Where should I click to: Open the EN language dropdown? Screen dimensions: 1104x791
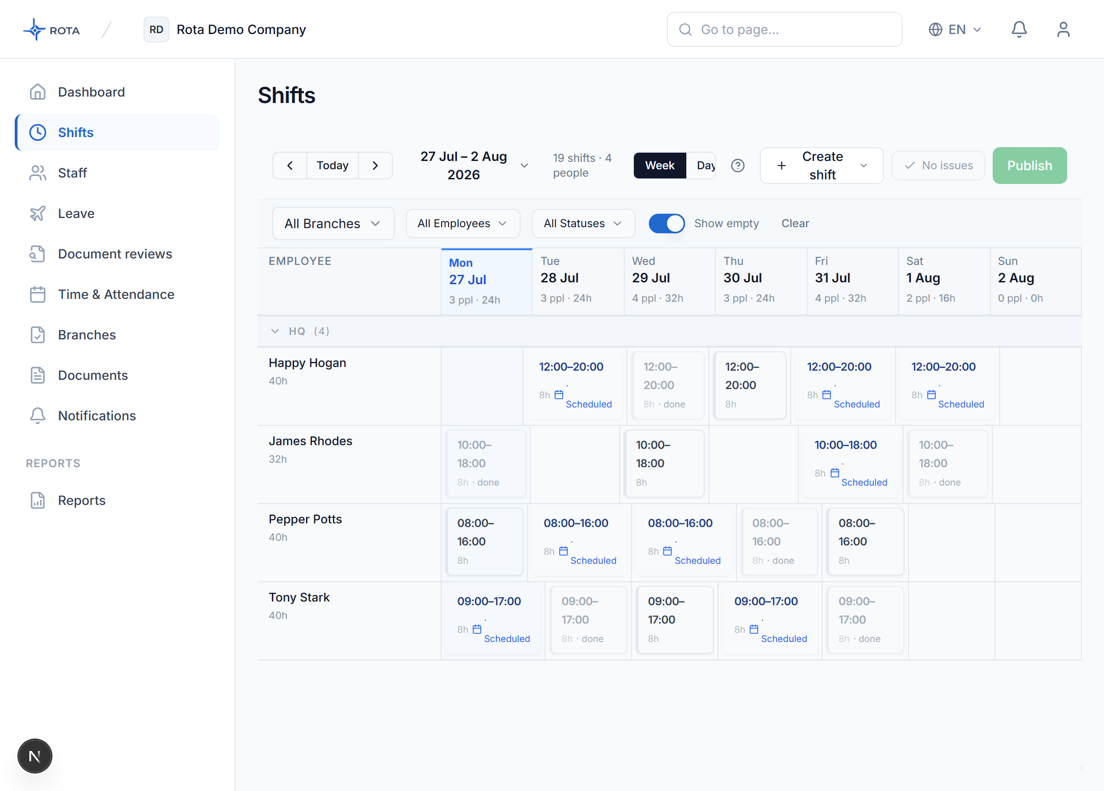pos(954,30)
